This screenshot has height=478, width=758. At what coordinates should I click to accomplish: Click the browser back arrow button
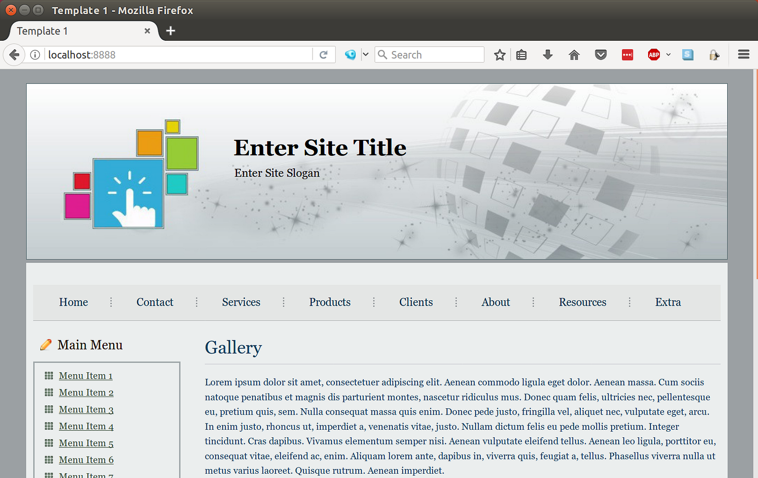(14, 55)
